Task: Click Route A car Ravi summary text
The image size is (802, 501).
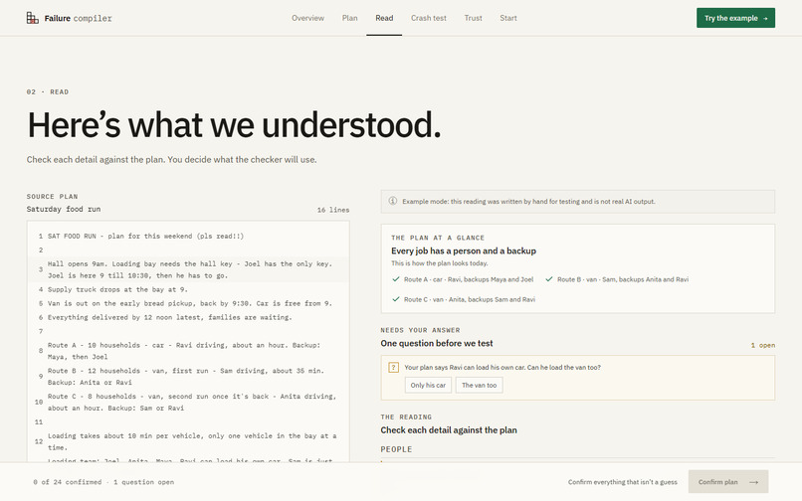Action: [x=469, y=279]
